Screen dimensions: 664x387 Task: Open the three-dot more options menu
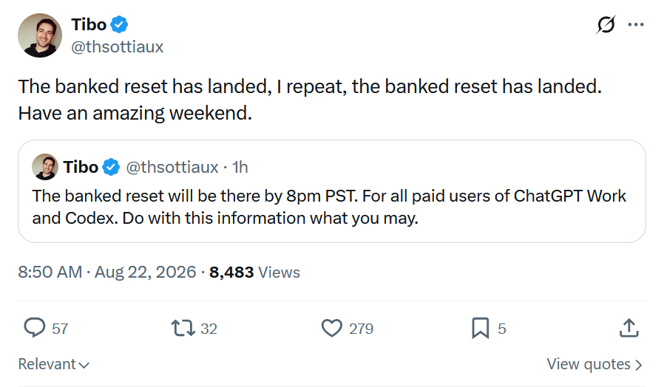coord(636,24)
